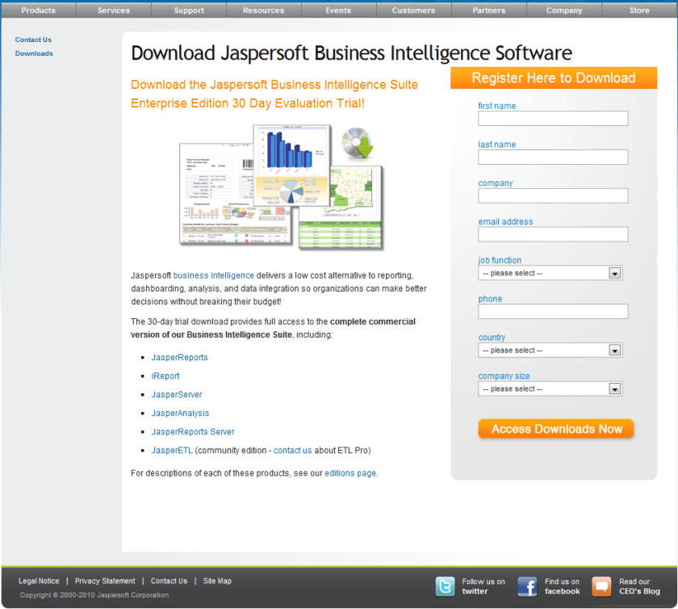Open the company size dropdown

point(550,388)
